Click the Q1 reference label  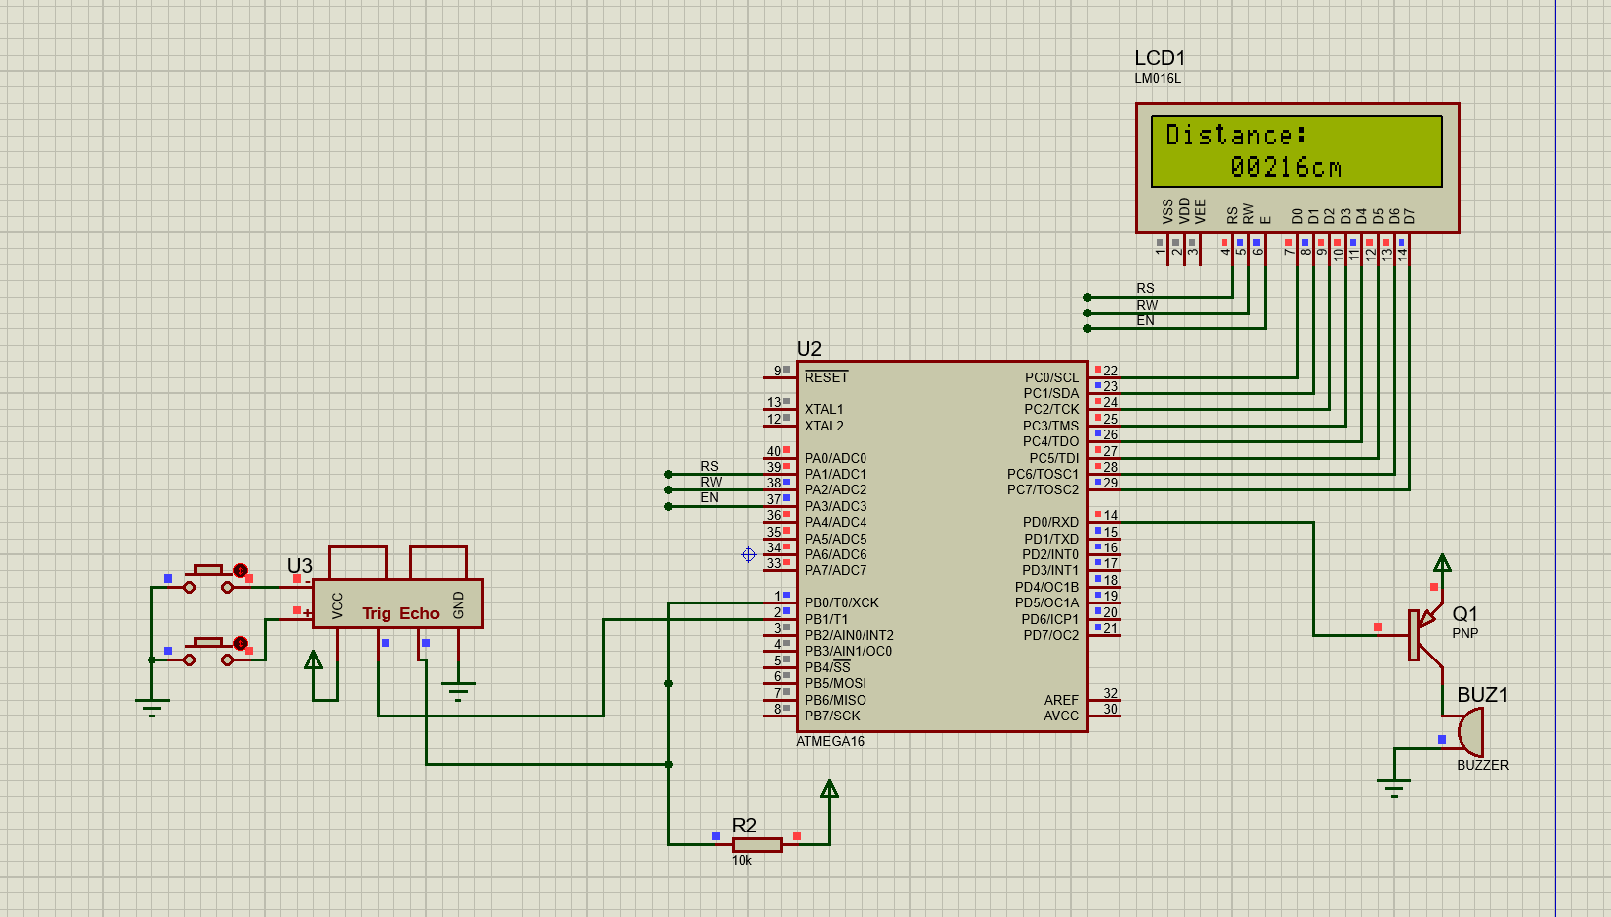[x=1464, y=614]
